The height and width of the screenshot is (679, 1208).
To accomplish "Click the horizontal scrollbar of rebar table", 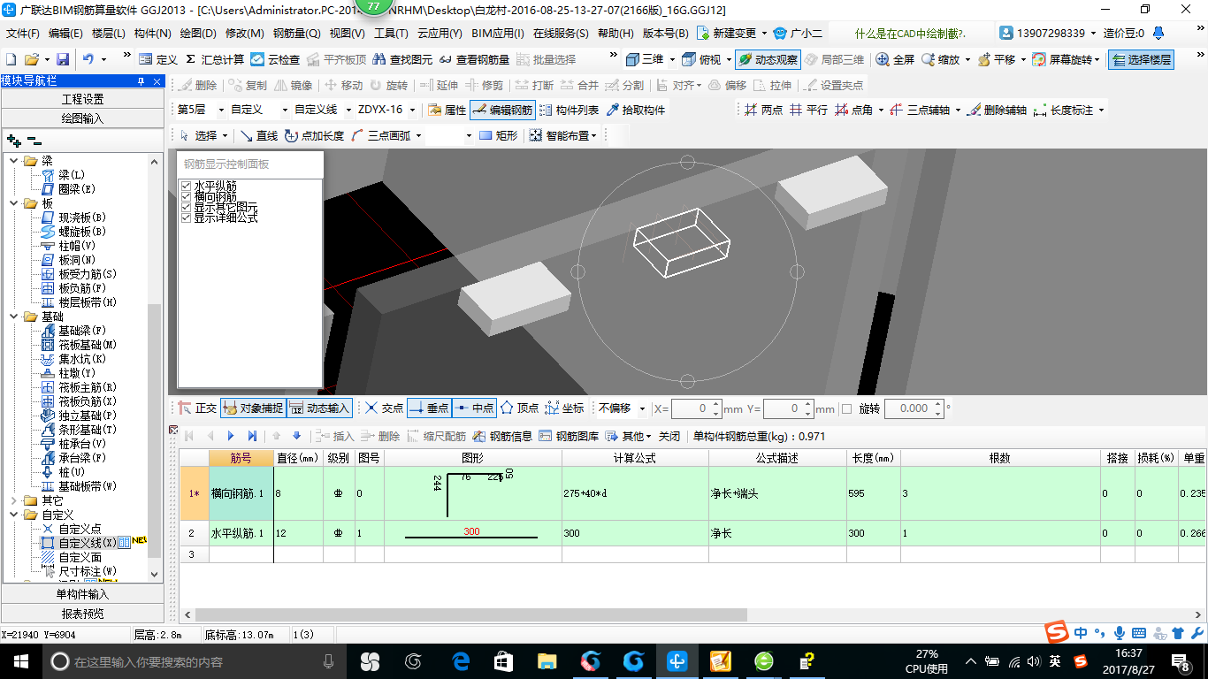I will 471,614.
